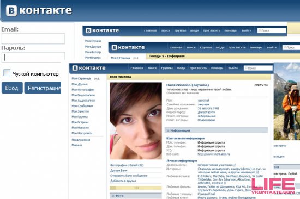
Task: Open Мои Фотографии in the front window sidebar
Action: [83, 90]
